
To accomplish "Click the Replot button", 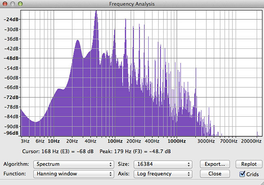I will point(249,164).
